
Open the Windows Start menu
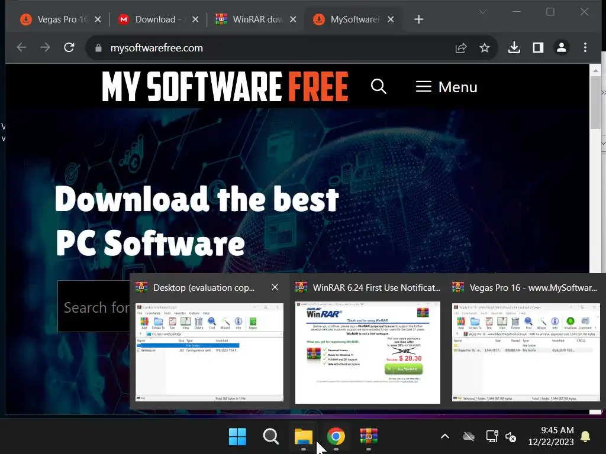tap(237, 437)
